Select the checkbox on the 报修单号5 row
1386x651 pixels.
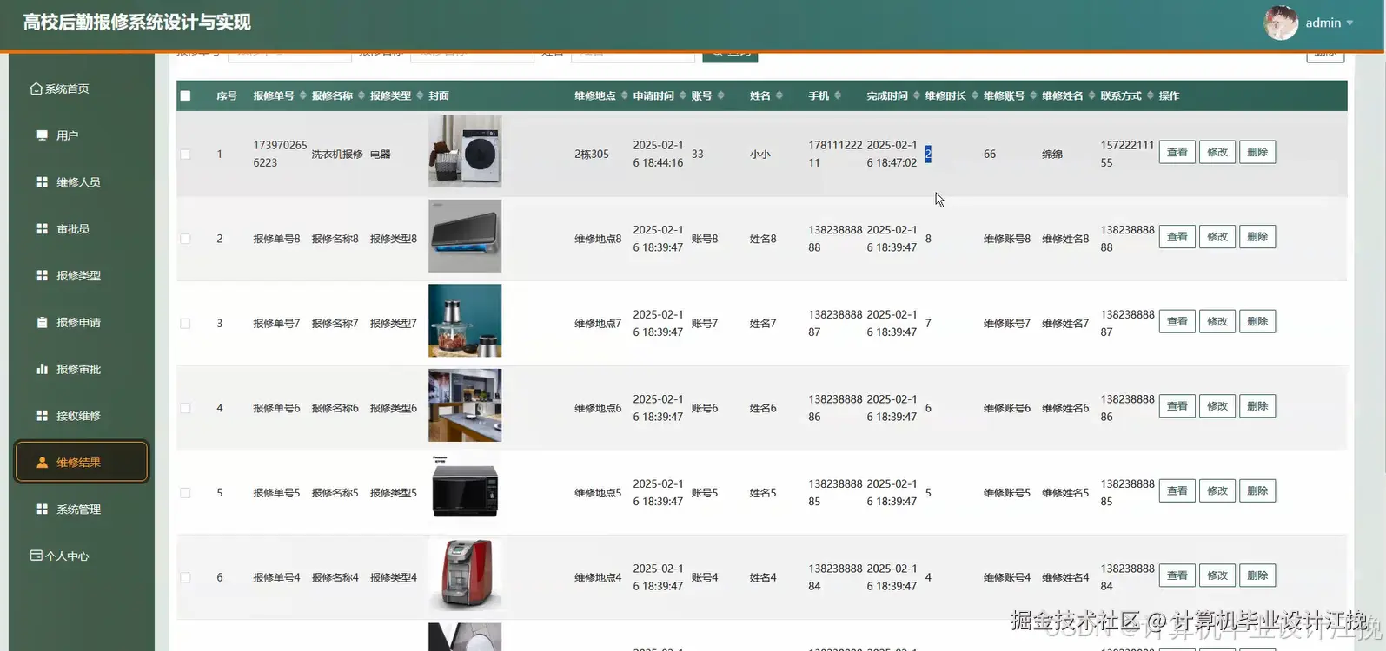coord(185,493)
